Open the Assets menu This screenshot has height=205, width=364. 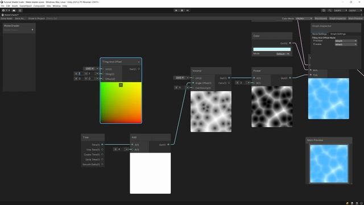pyautogui.click(x=15, y=6)
